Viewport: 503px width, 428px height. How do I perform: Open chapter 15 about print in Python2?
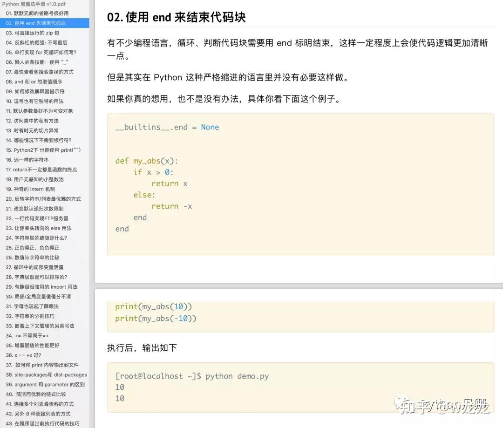click(x=42, y=150)
